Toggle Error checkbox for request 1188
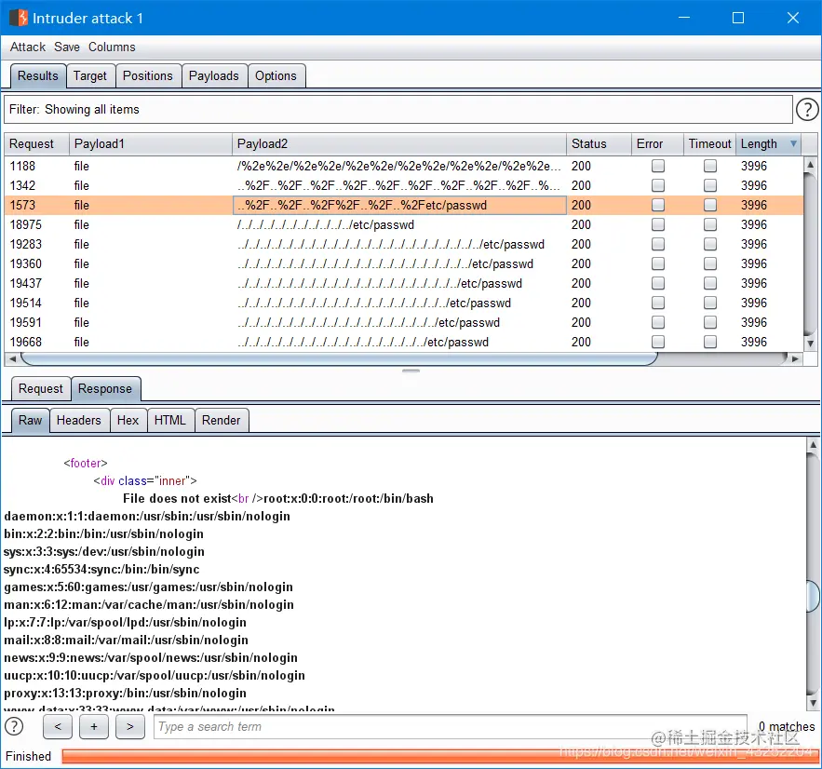The height and width of the screenshot is (769, 822). click(657, 166)
